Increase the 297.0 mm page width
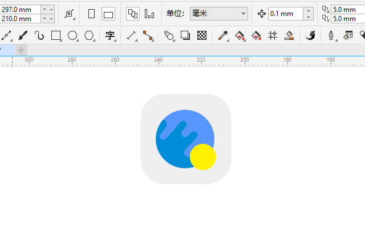 click(51, 9)
